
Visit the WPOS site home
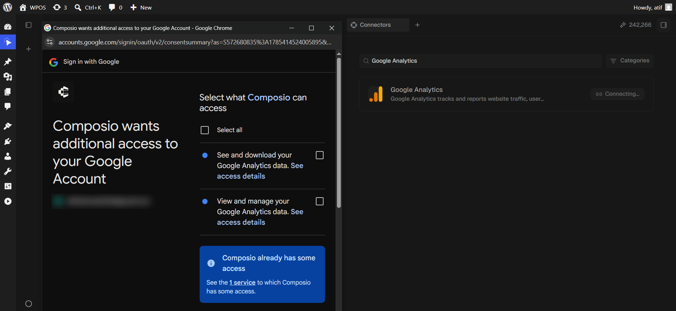tap(33, 7)
